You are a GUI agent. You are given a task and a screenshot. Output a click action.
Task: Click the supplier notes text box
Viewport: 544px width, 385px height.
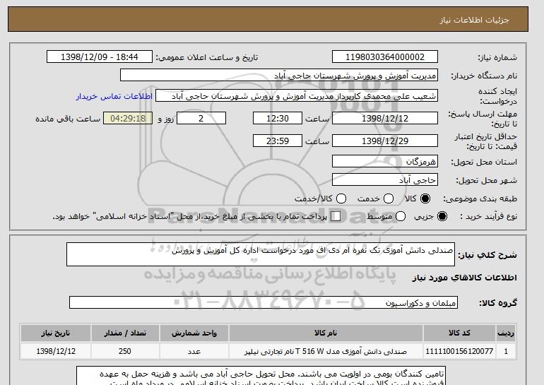pos(261,376)
